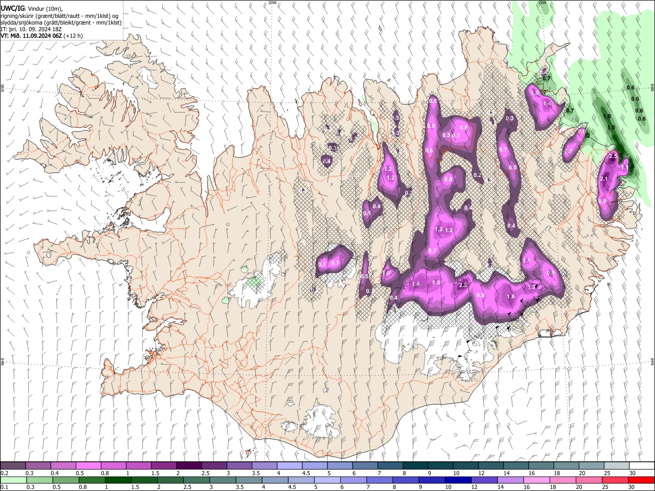Select the pale green bottom-row swatch between 0.1 and 0.3
The width and height of the screenshot is (655, 491).
[x=13, y=480]
